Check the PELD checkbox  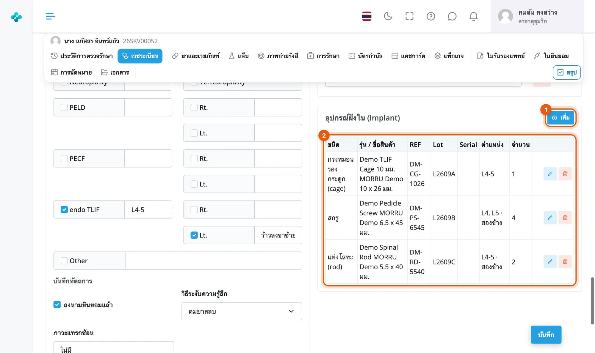pyautogui.click(x=64, y=107)
